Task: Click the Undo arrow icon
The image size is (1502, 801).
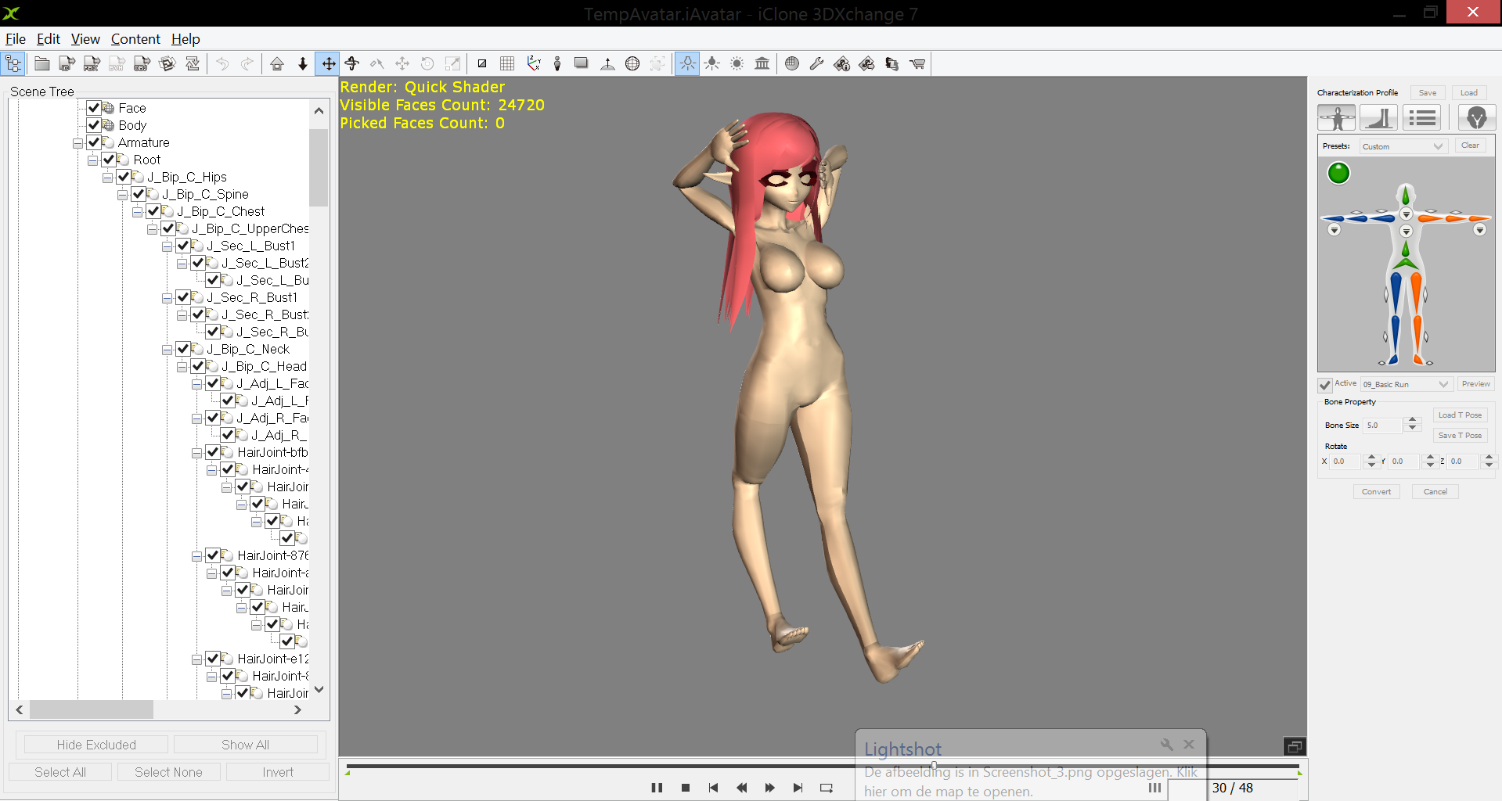Action: pyautogui.click(x=222, y=64)
